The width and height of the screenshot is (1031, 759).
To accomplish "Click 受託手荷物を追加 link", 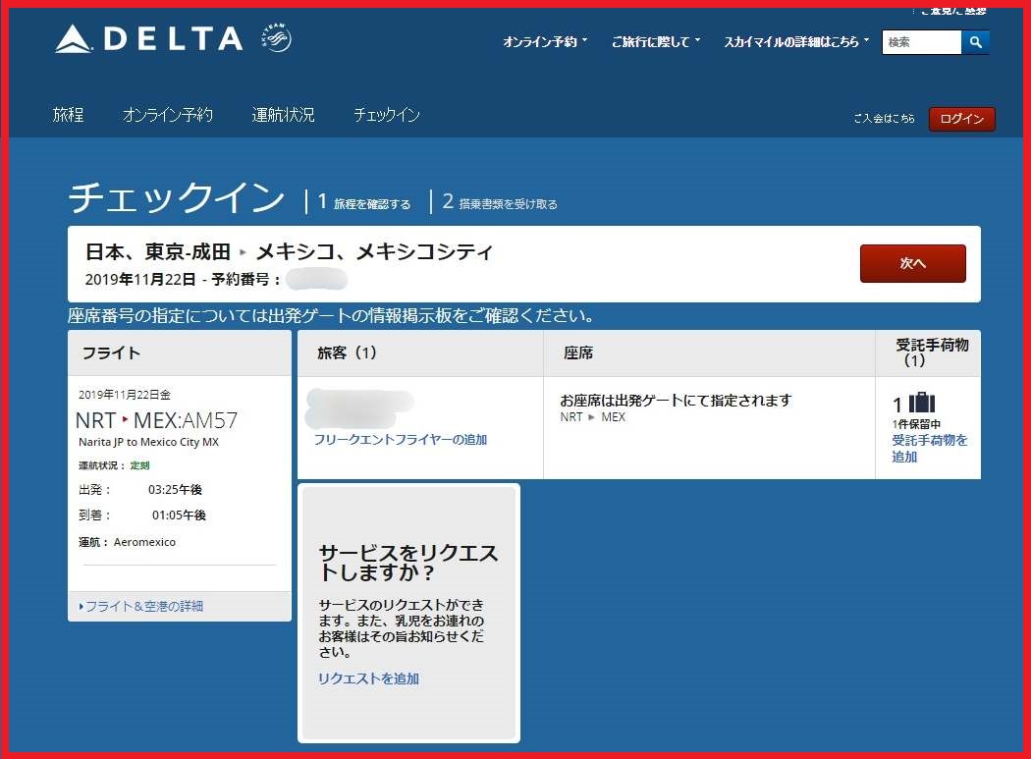I will coord(929,449).
